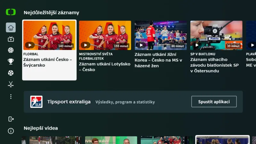Click Výsledky, program a statistiky text
The height and width of the screenshot is (144, 256).
pos(125,102)
